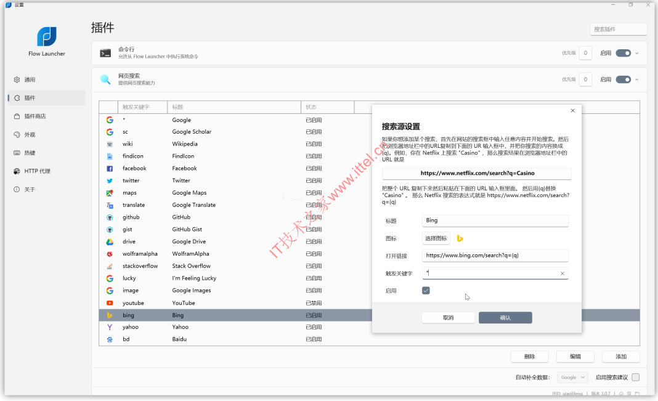Click web search priority number box

(x=585, y=79)
